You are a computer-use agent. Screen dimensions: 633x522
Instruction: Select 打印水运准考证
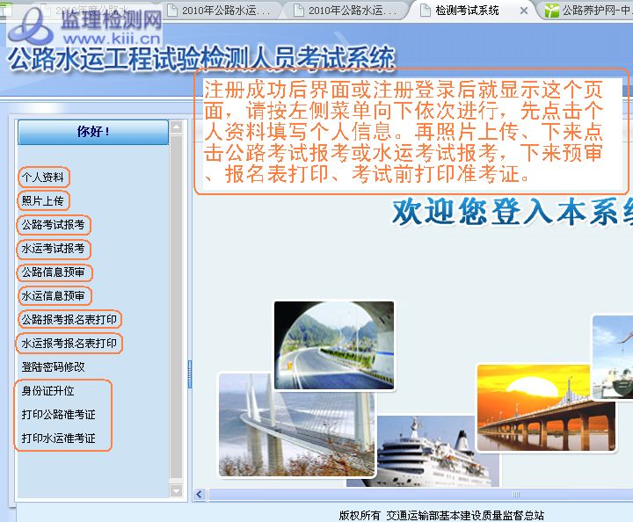click(58, 439)
